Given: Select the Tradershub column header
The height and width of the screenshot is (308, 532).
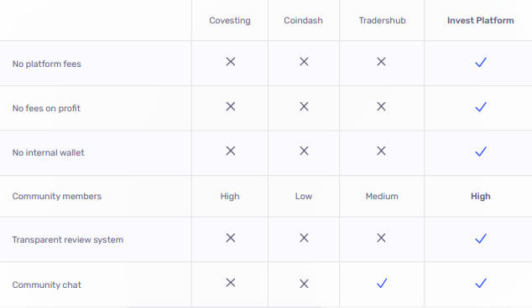Looking at the screenshot, I should click(x=383, y=21).
